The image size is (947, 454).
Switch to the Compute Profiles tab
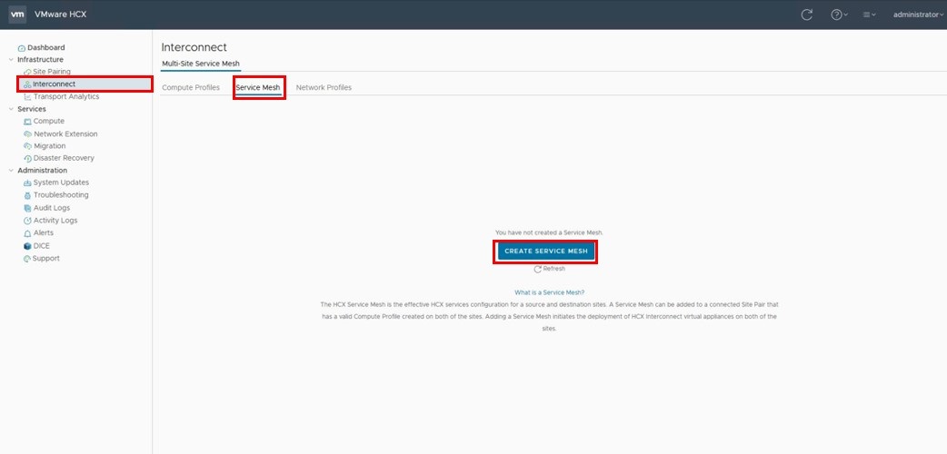(191, 87)
